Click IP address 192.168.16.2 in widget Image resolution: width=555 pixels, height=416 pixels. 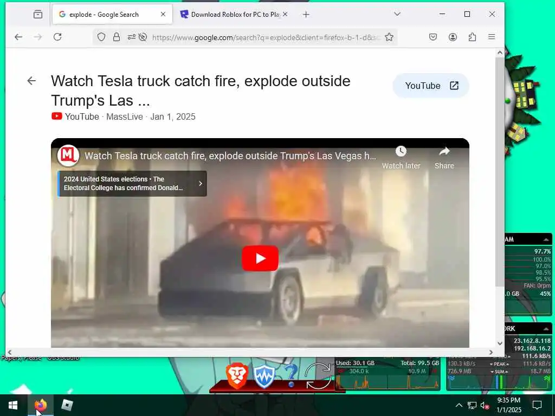[x=532, y=348]
